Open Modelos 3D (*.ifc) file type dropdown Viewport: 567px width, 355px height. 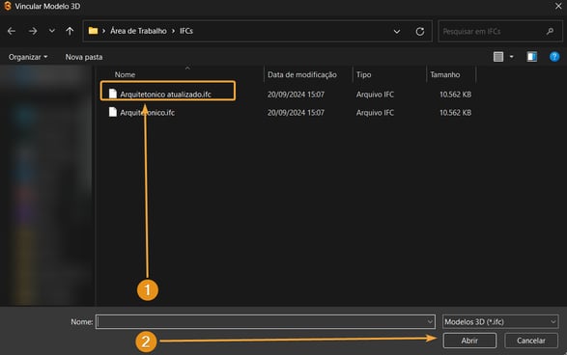point(500,321)
